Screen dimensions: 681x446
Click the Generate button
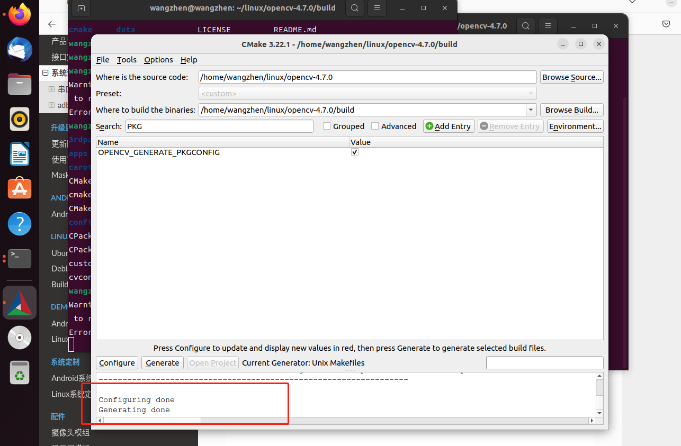click(163, 362)
